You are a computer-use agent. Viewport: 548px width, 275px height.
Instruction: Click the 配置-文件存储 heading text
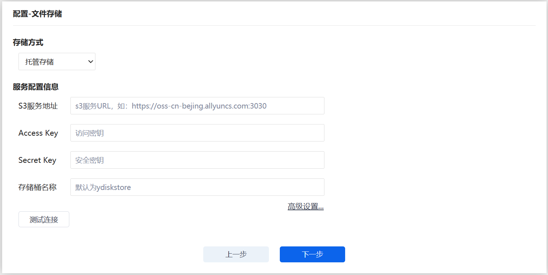37,14
